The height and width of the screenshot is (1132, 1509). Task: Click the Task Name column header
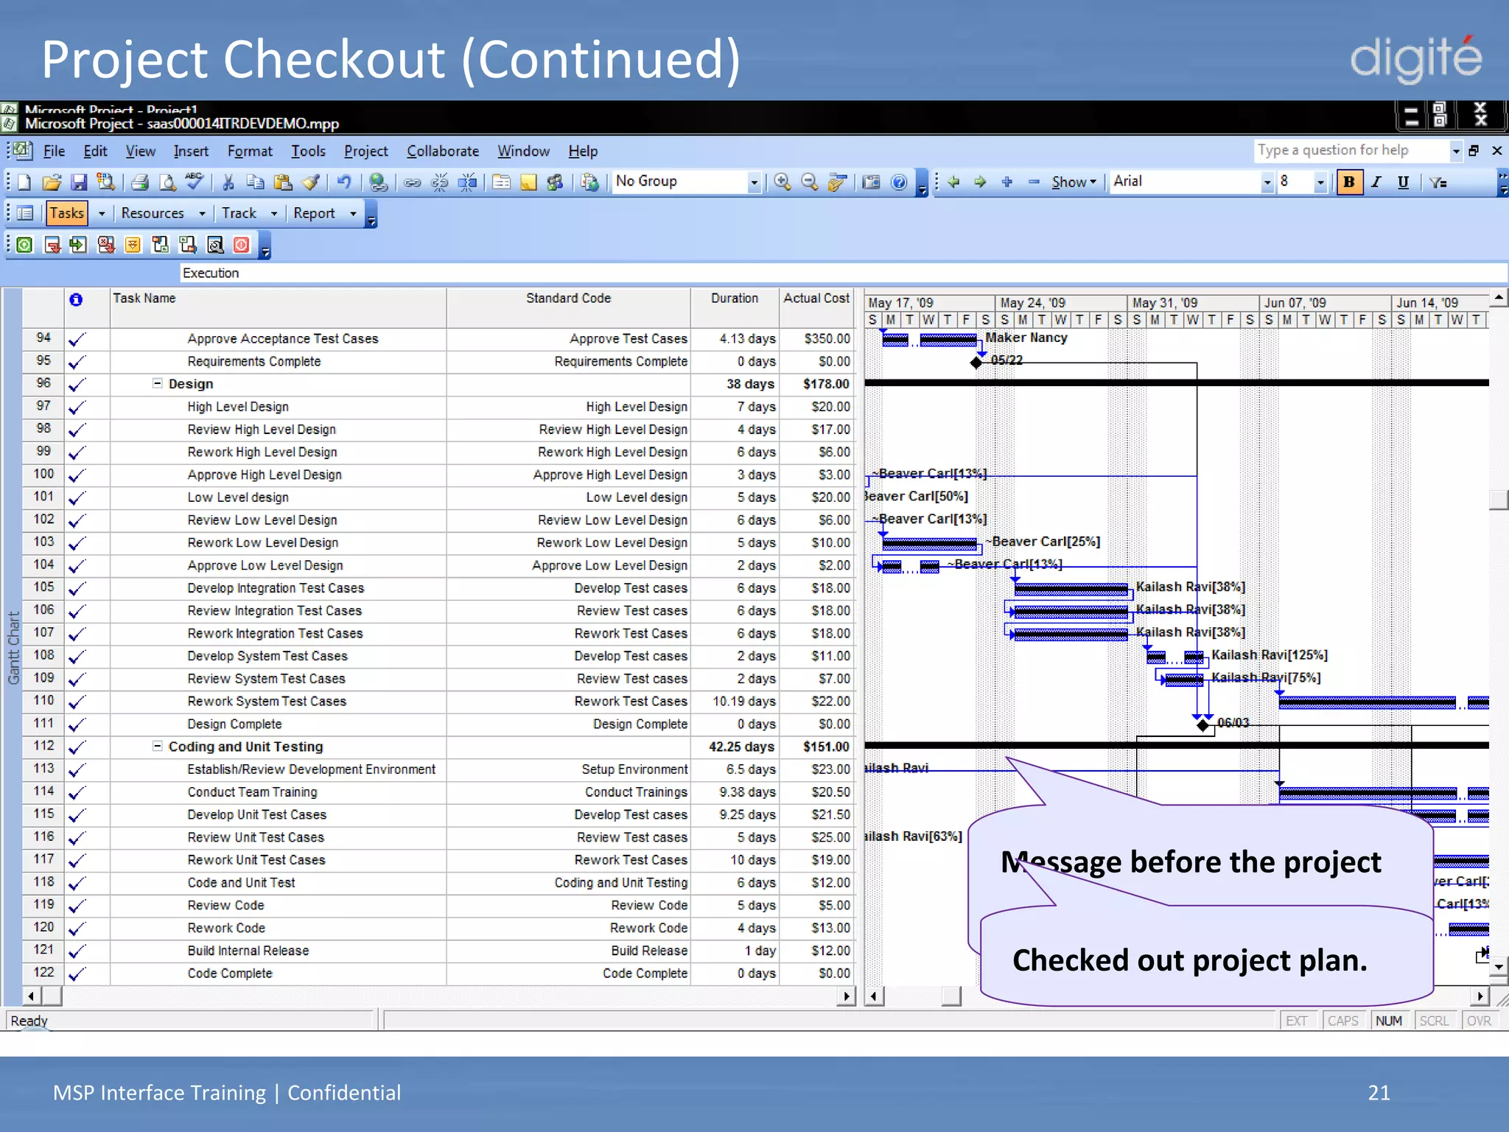[278, 307]
